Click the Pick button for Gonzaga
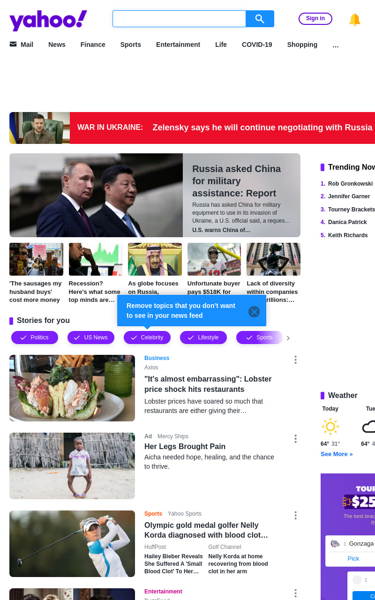Image resolution: width=375 pixels, height=600 pixels. (353, 558)
